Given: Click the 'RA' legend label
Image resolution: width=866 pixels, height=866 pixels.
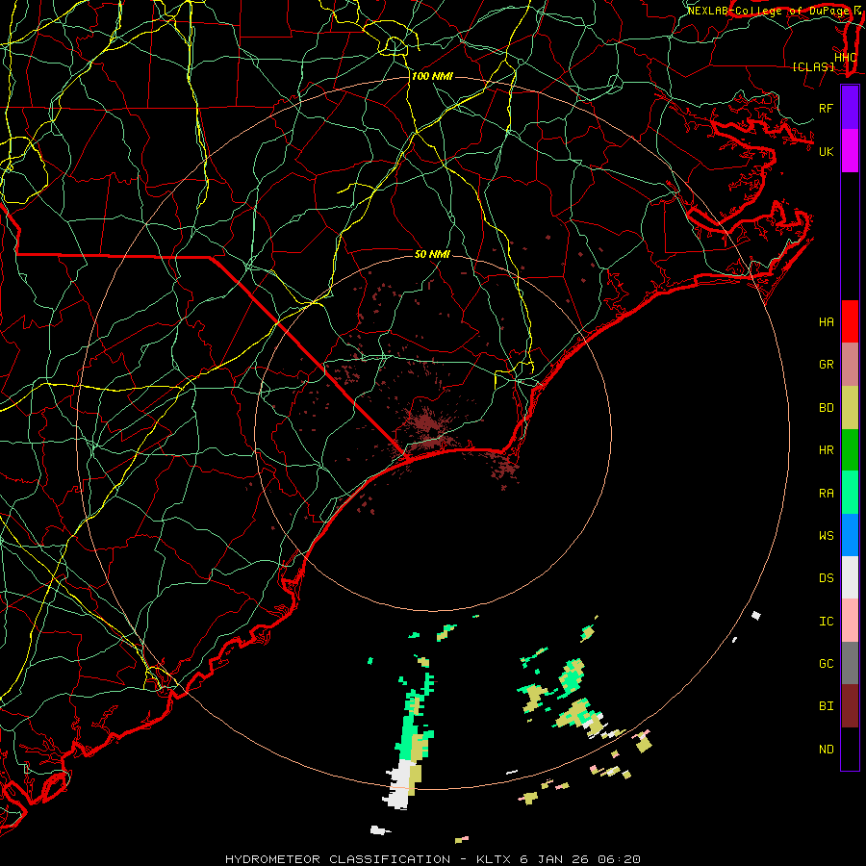Looking at the screenshot, I should coord(826,494).
